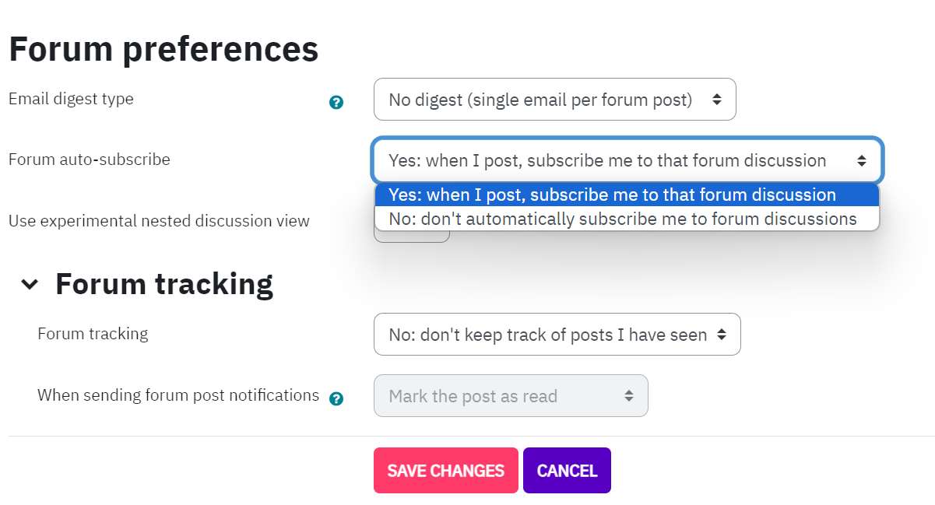Close the Forum auto-subscribe dropdown field
Image resolution: width=935 pixels, height=505 pixels.
[627, 161]
